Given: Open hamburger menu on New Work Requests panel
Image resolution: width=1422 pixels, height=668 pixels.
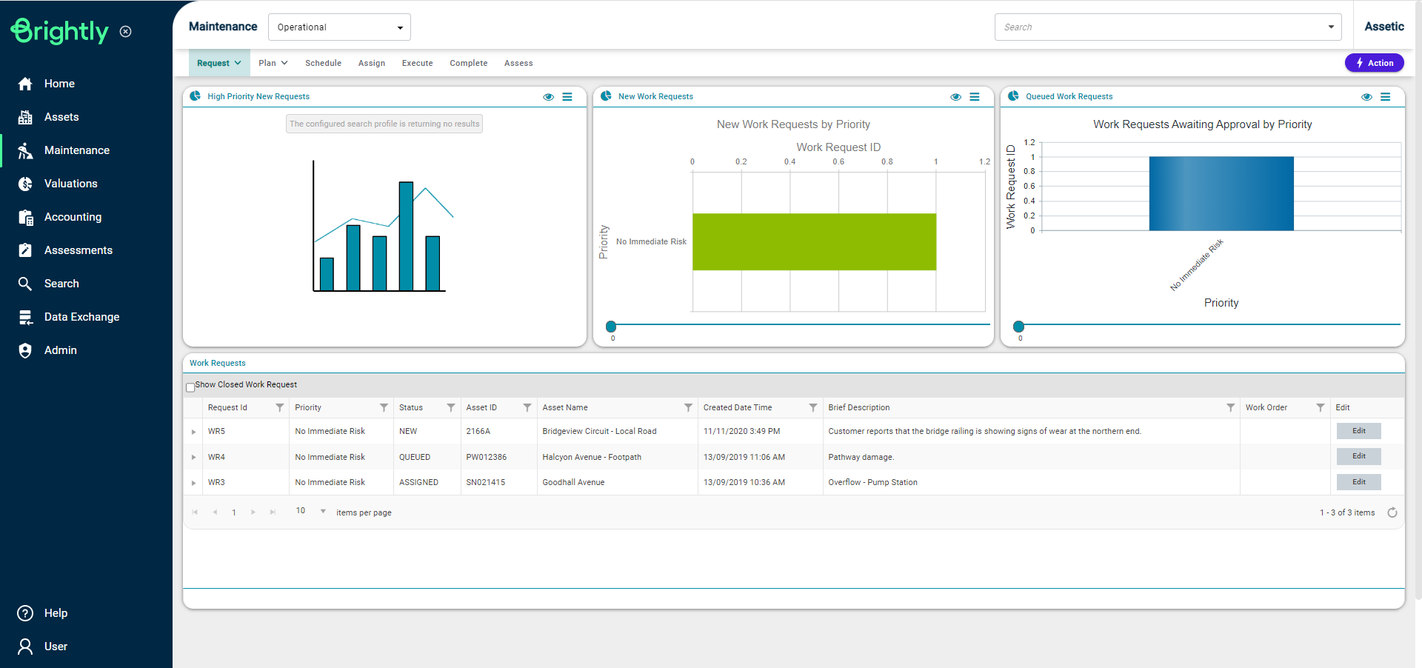Looking at the screenshot, I should coord(975,97).
